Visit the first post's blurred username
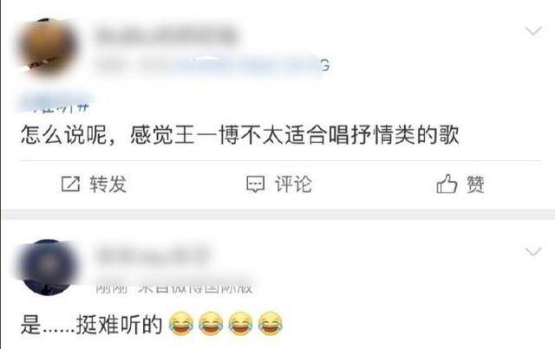The width and height of the screenshot is (555, 349). (166, 36)
